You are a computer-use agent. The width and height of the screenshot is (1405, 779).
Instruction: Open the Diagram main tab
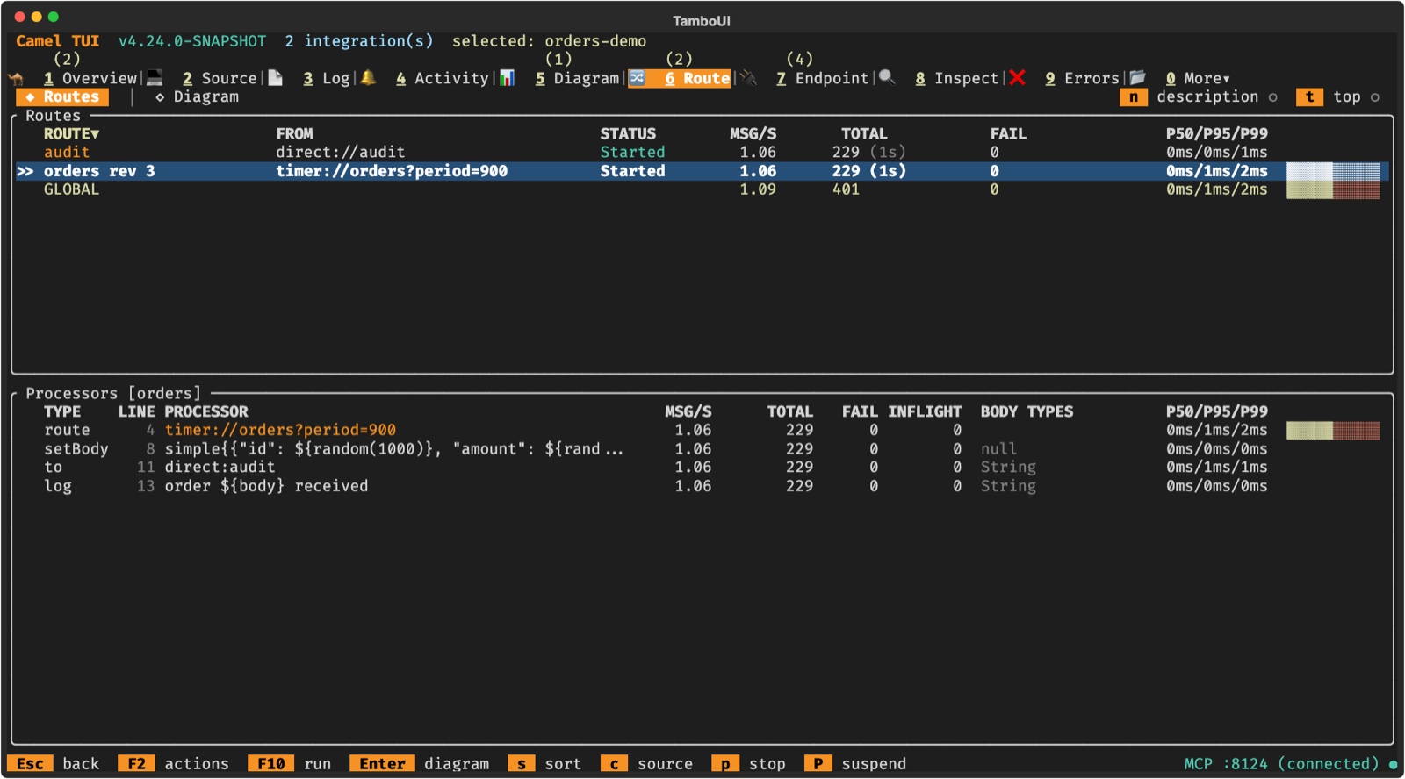tap(577, 78)
